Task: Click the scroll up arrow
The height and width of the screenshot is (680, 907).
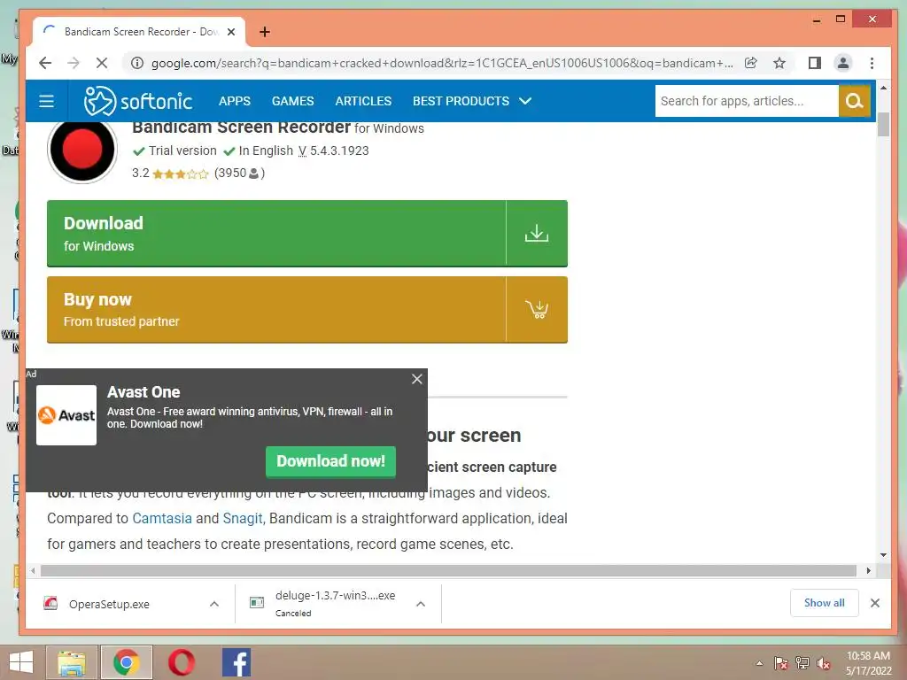Action: tap(883, 88)
